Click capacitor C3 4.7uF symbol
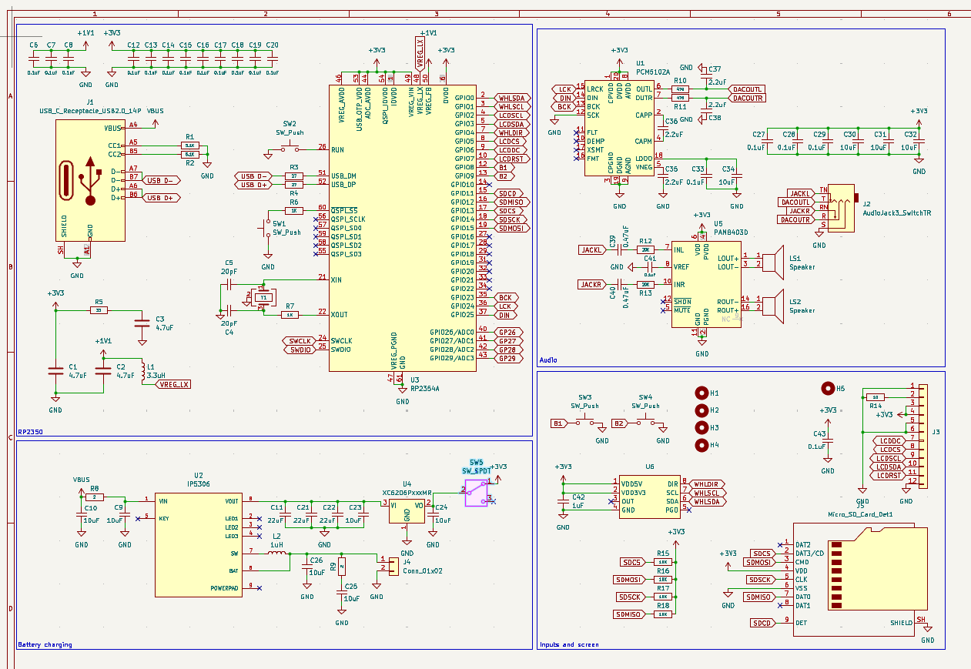The height and width of the screenshot is (669, 971). point(141,323)
